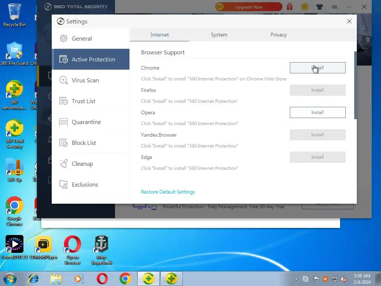Click the Yandex.Browser label
The height and width of the screenshot is (286, 381).
(x=159, y=135)
